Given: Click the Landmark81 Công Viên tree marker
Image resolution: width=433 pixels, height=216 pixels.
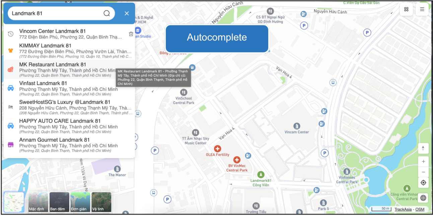Looking at the screenshot, I should (261, 174).
